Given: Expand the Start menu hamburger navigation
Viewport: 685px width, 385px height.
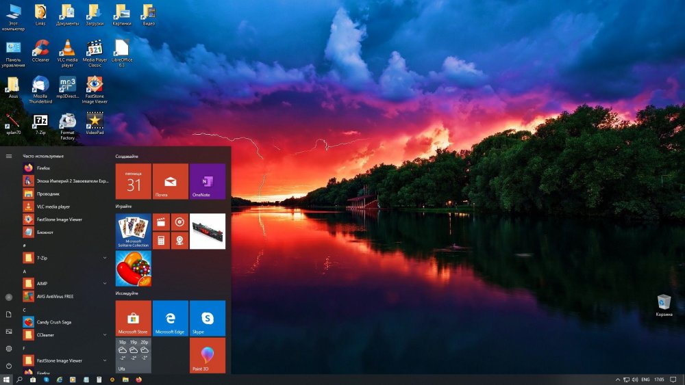Looking at the screenshot, I should (9, 156).
